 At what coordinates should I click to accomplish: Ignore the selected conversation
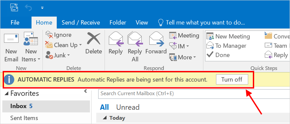pos(58,35)
